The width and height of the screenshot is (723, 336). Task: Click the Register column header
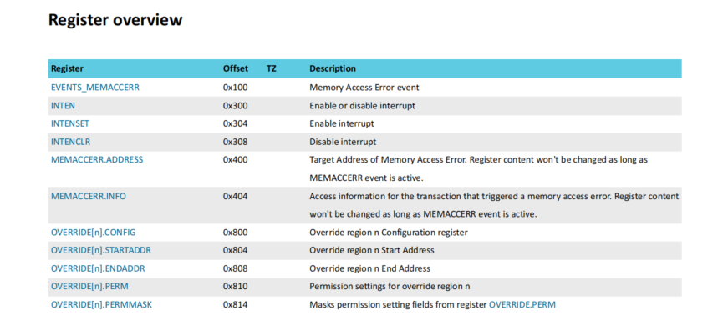coord(68,69)
